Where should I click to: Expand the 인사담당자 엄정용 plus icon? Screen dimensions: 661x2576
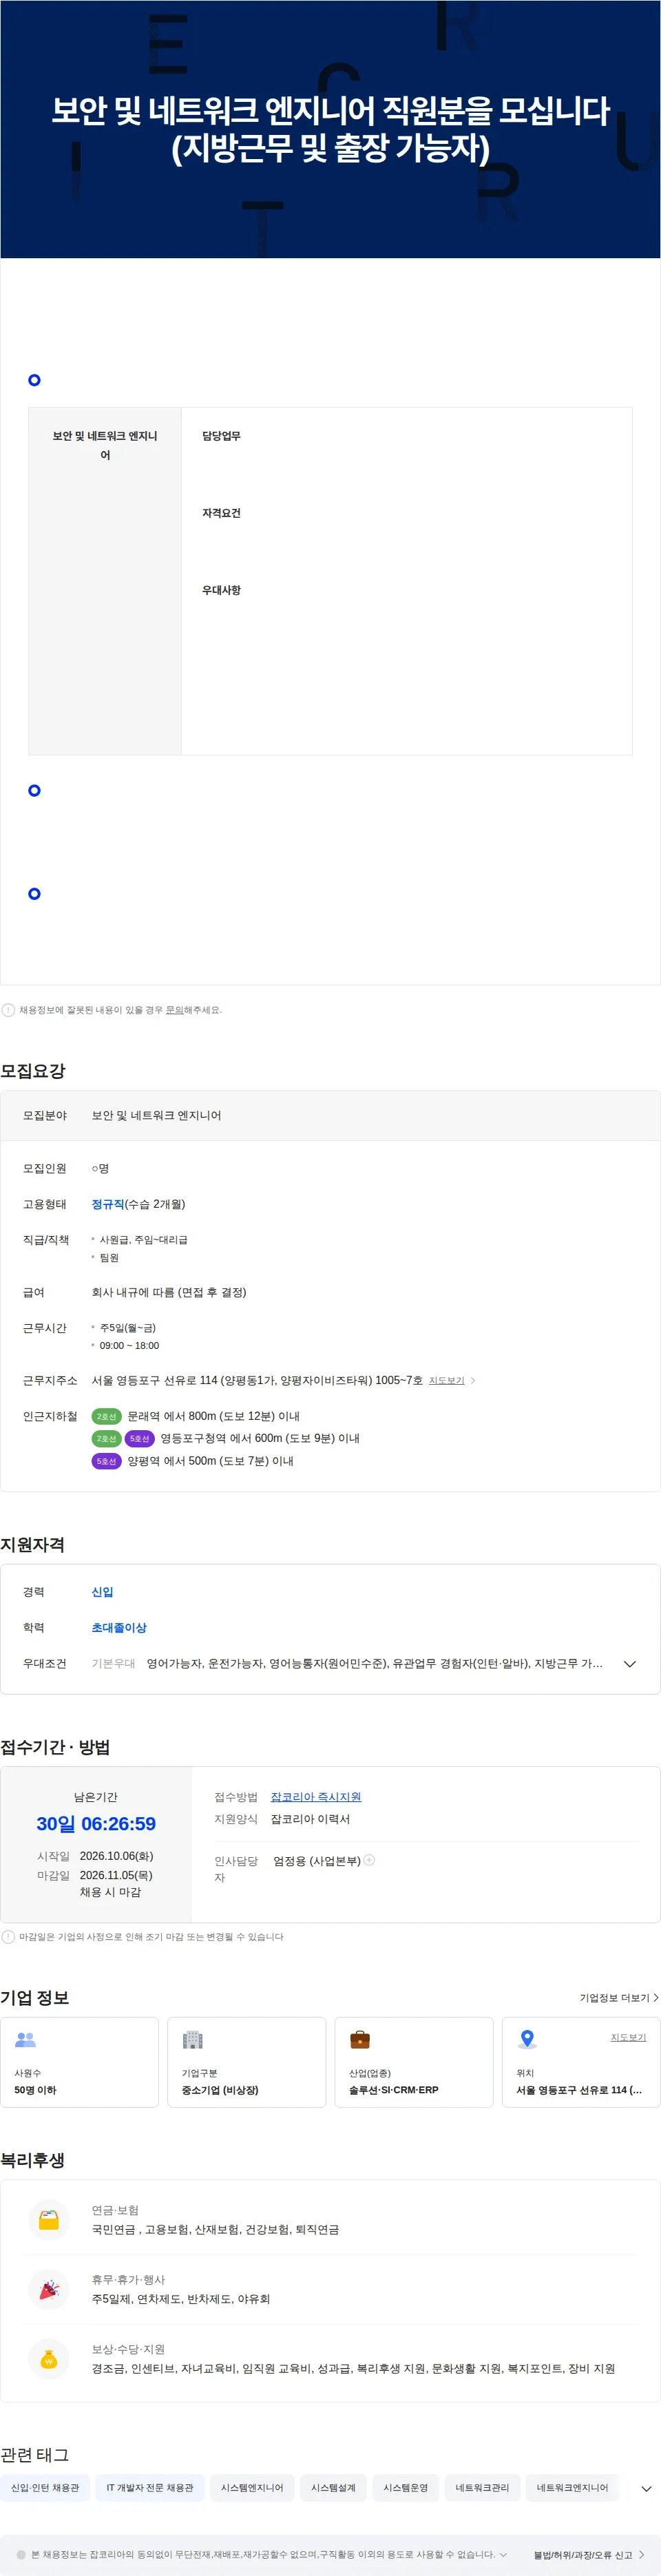point(369,1860)
